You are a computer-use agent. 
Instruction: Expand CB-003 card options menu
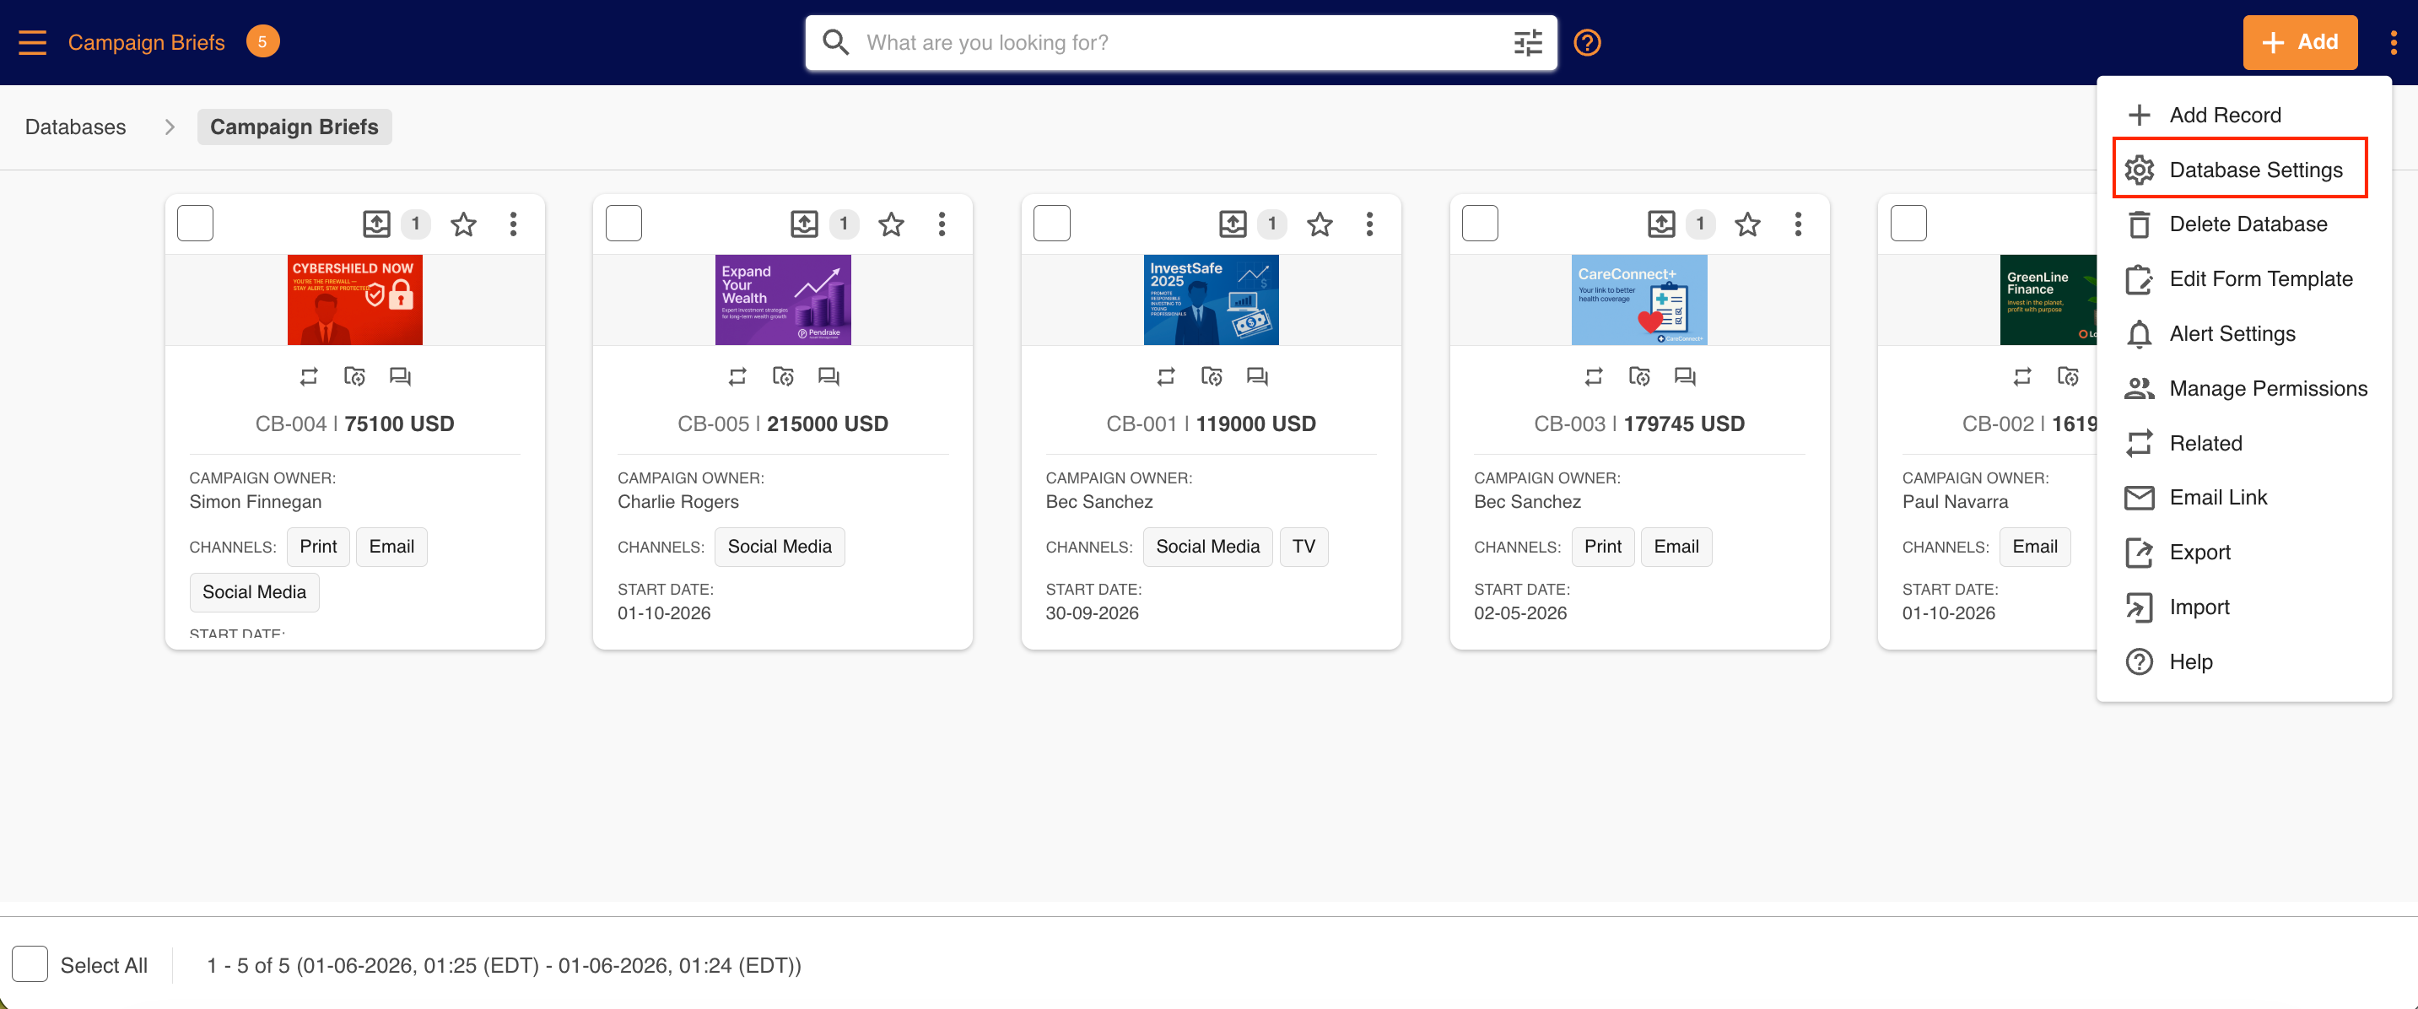coord(1796,224)
